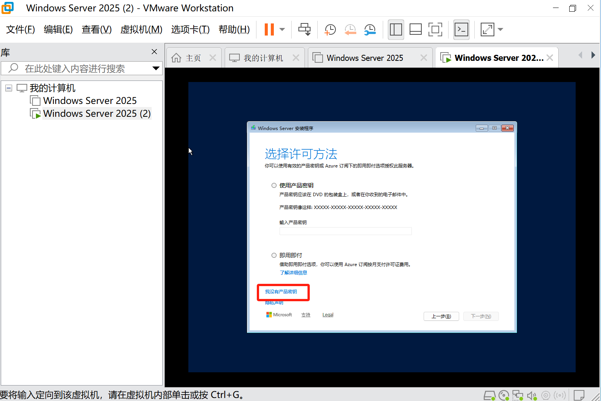Click the VMware Workstation title bar logo
Image resolution: width=601 pixels, height=401 pixels.
(x=7, y=8)
